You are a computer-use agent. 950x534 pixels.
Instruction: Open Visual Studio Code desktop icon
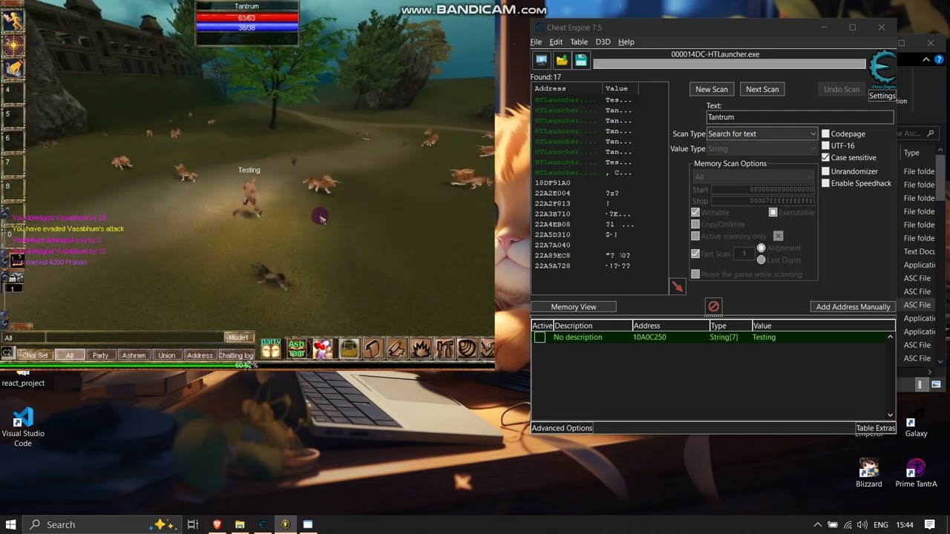pyautogui.click(x=23, y=426)
